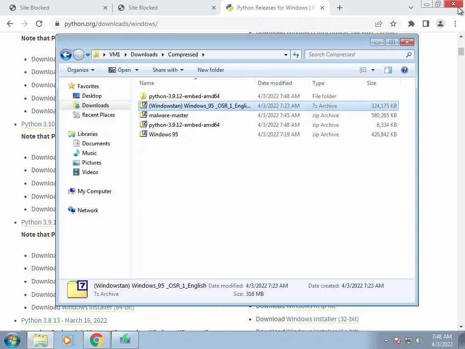This screenshot has height=349, width=465.
Task: Toggle the preview pane
Action: 388,70
